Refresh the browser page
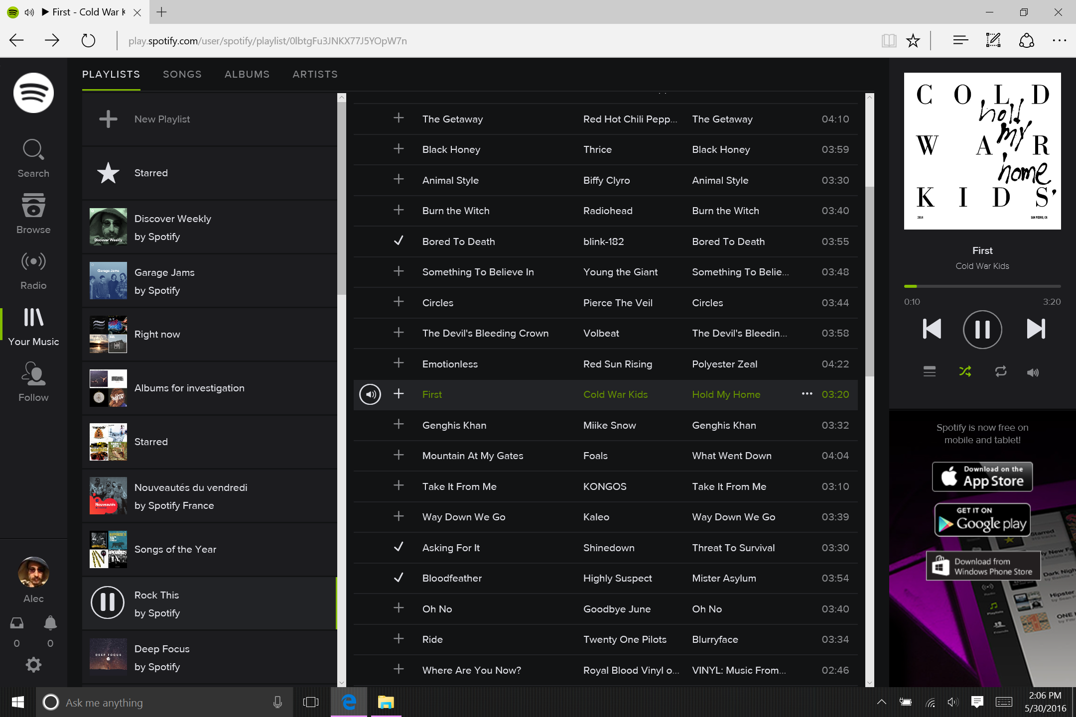Image resolution: width=1076 pixels, height=717 pixels. pyautogui.click(x=88, y=40)
